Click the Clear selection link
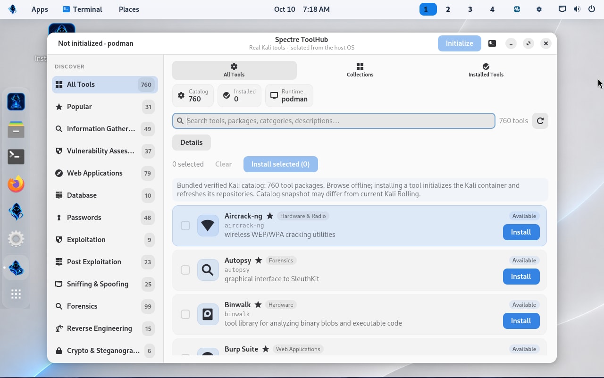 tap(223, 164)
